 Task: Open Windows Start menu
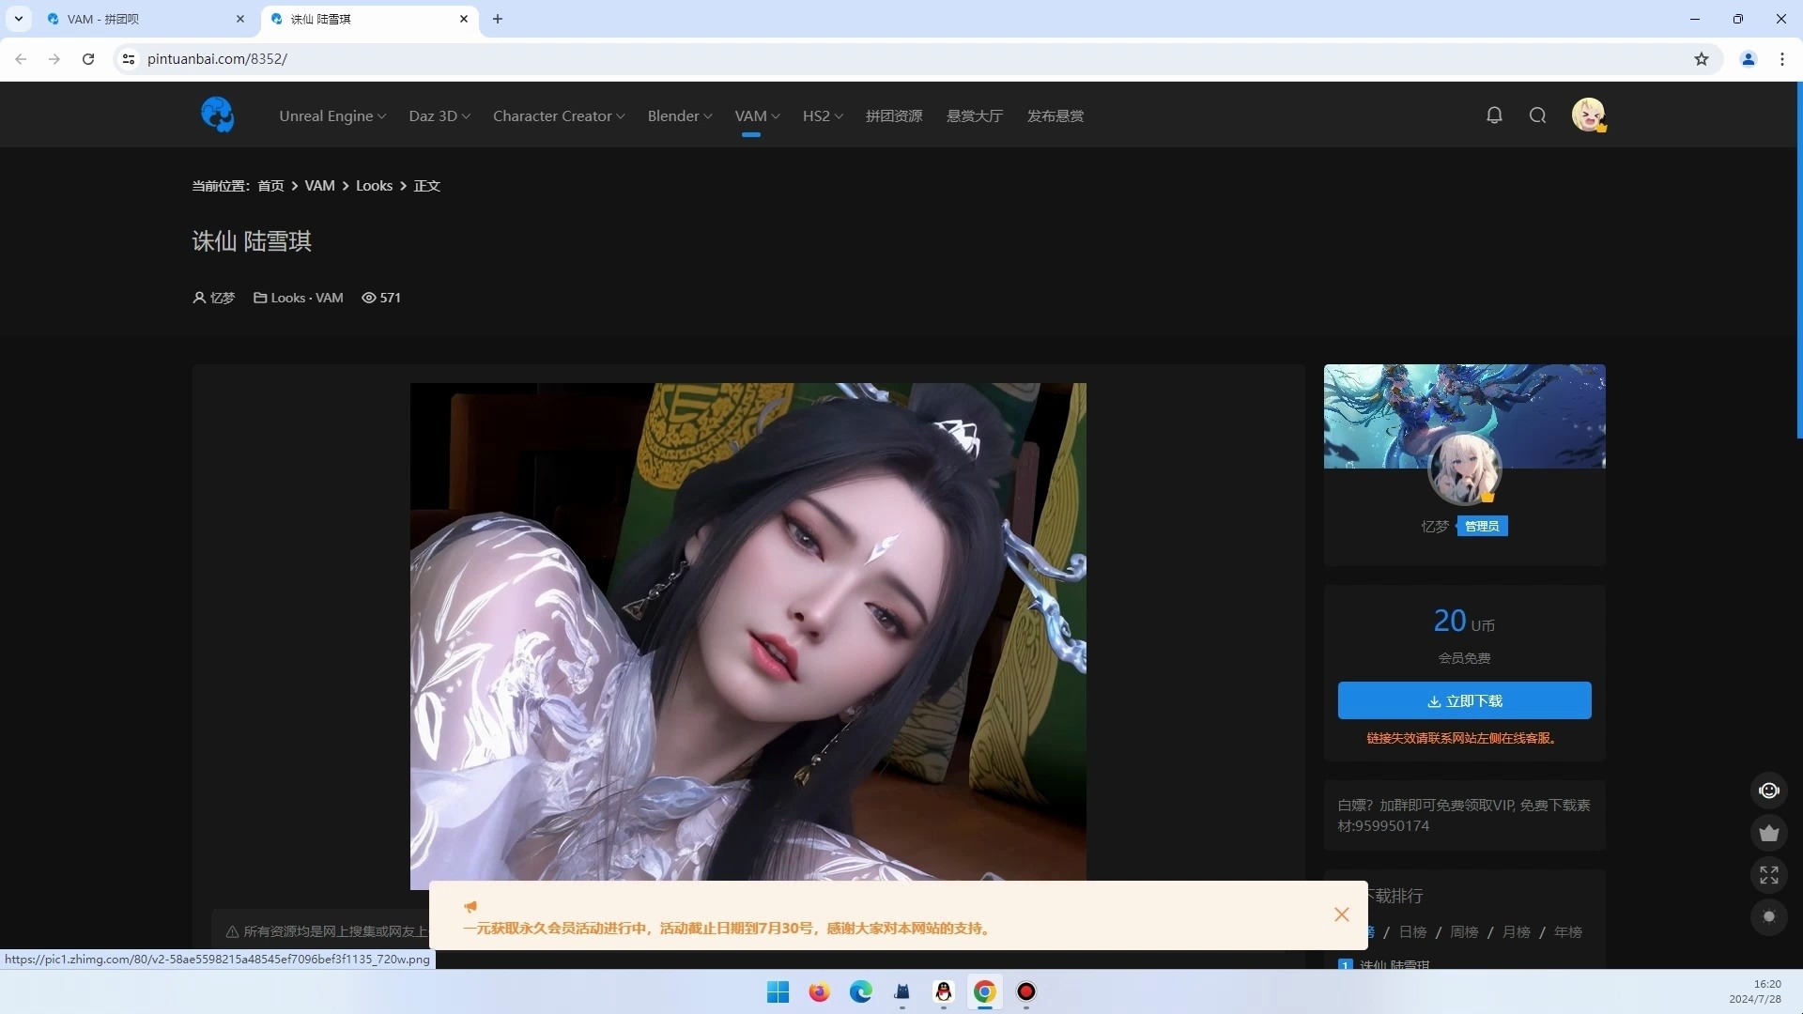[x=778, y=992]
